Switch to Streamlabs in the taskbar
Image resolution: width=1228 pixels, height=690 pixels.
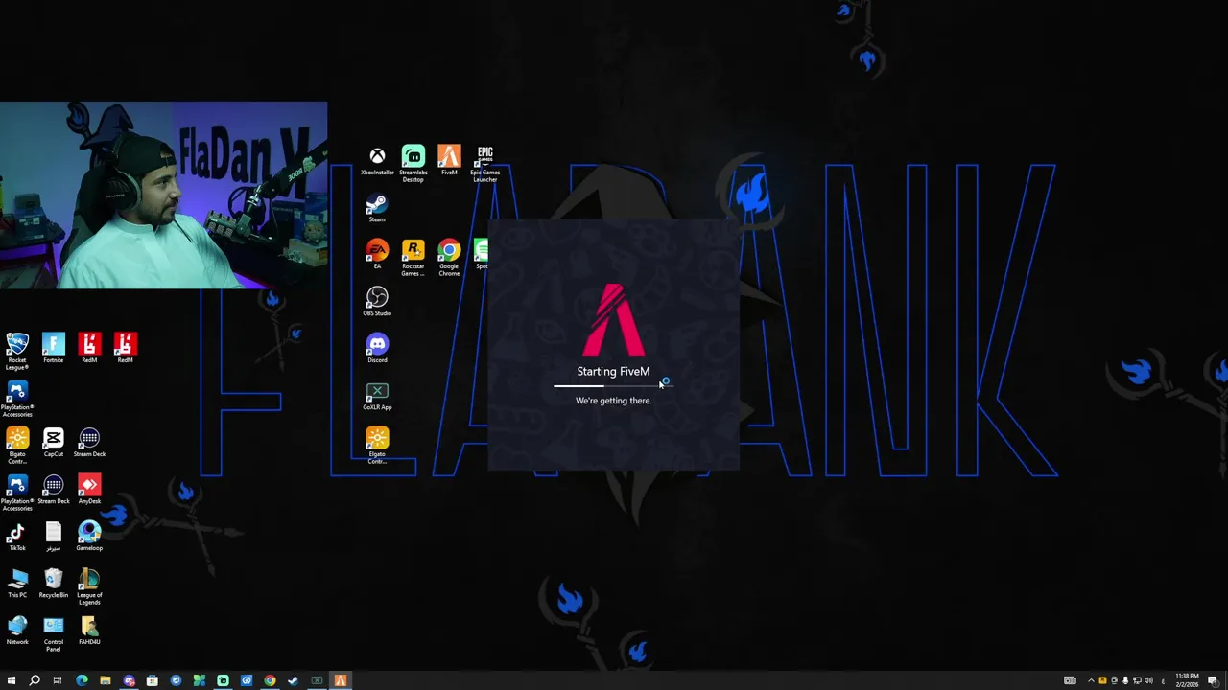223,680
